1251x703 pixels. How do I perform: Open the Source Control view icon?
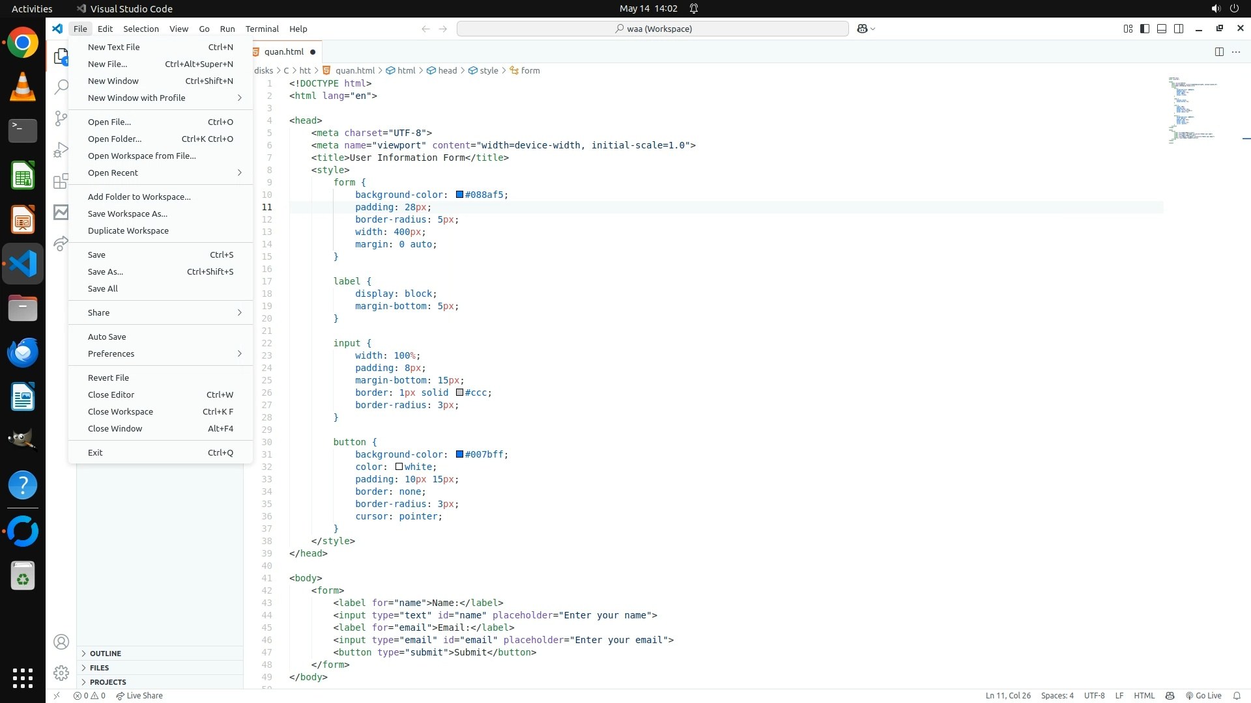tap(61, 118)
